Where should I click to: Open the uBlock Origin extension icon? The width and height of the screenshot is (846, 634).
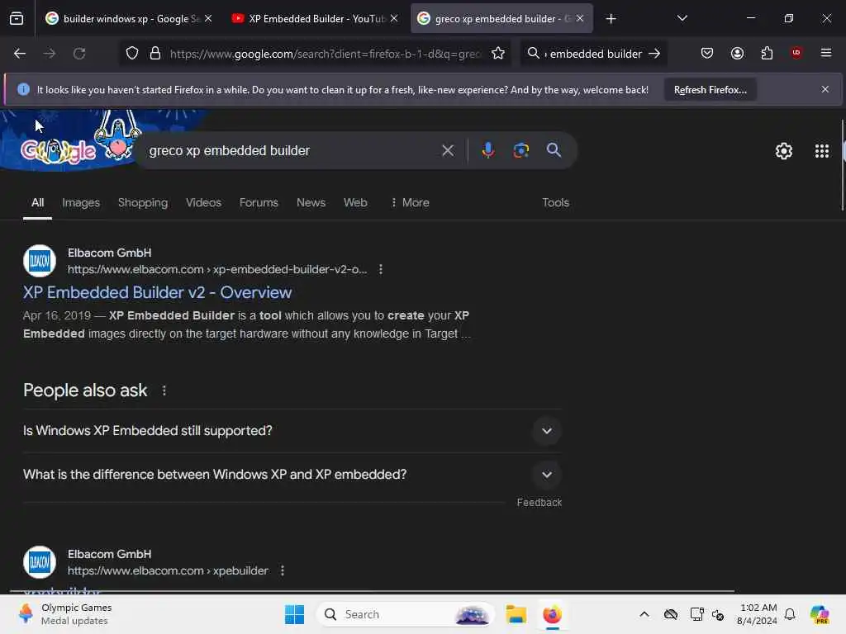pos(796,53)
